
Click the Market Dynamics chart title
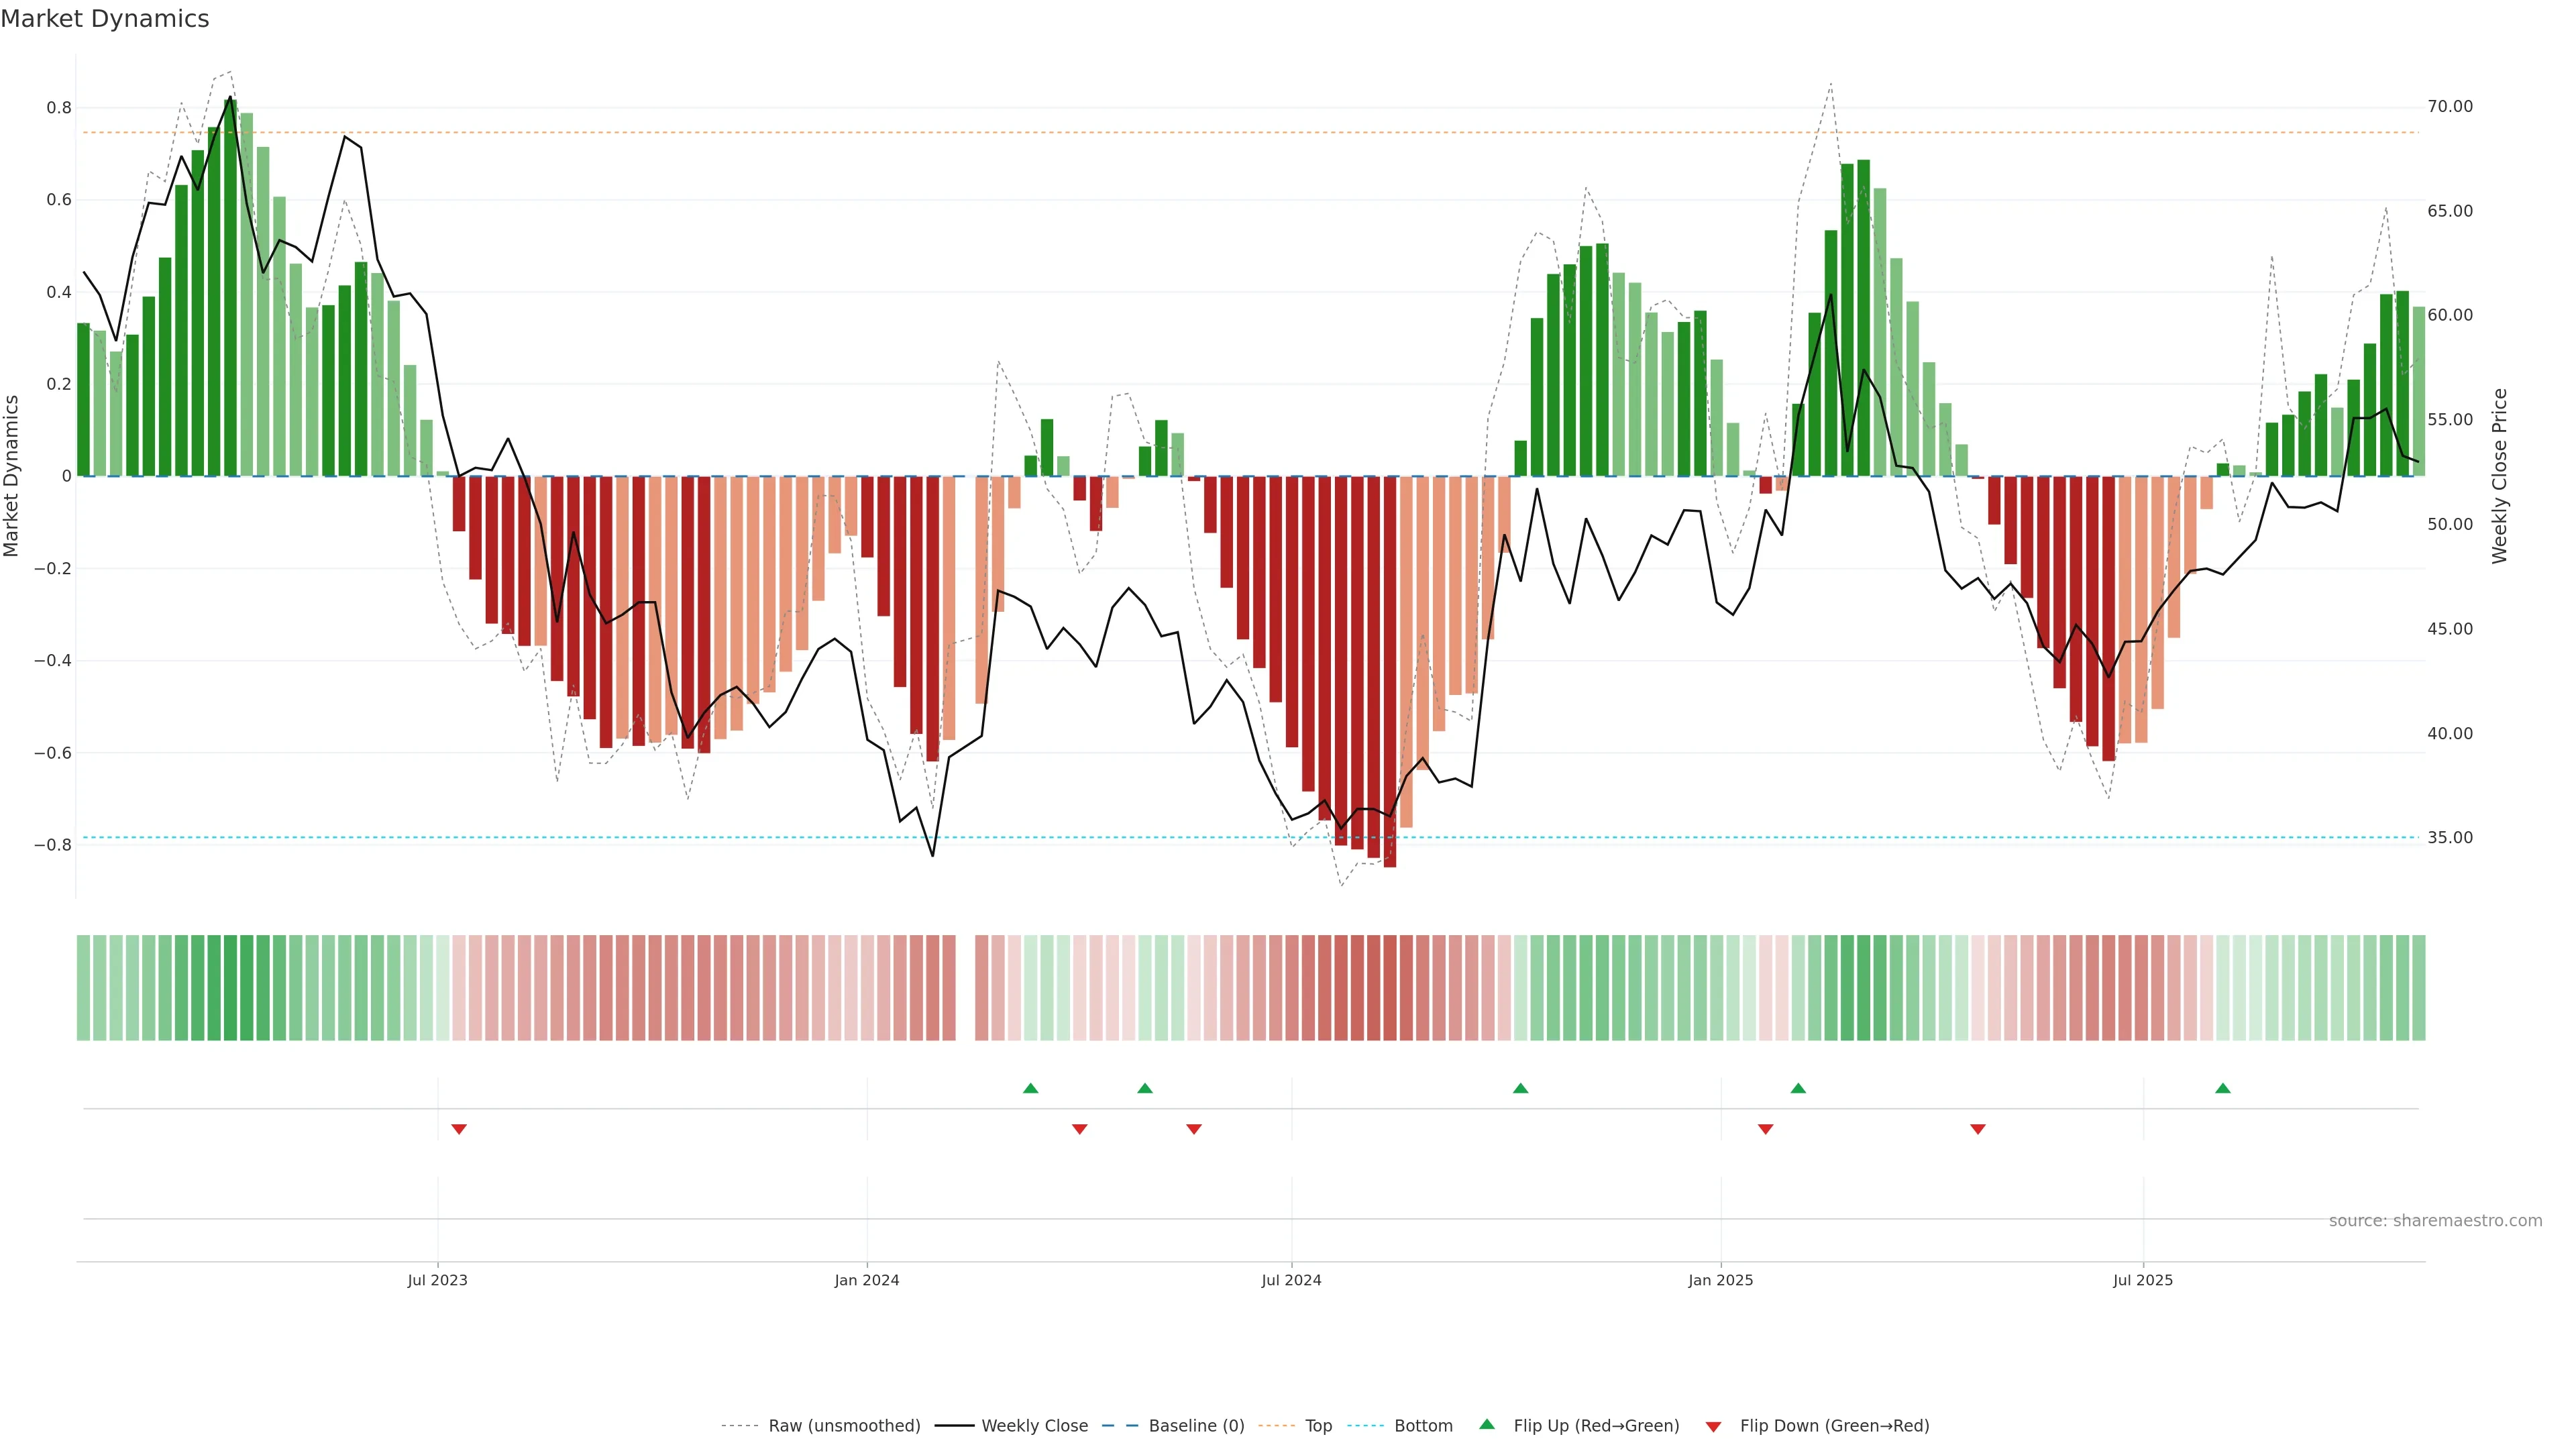tap(105, 19)
